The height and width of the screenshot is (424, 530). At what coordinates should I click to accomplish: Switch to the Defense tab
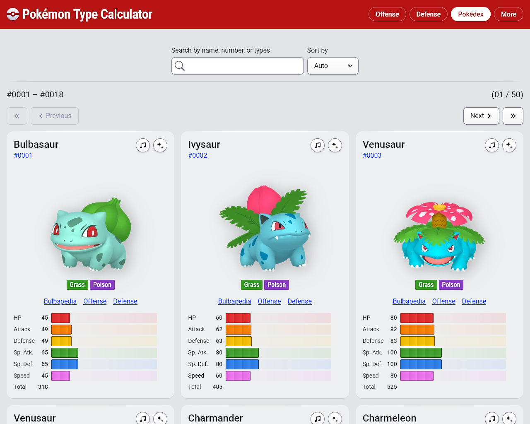pos(428,14)
